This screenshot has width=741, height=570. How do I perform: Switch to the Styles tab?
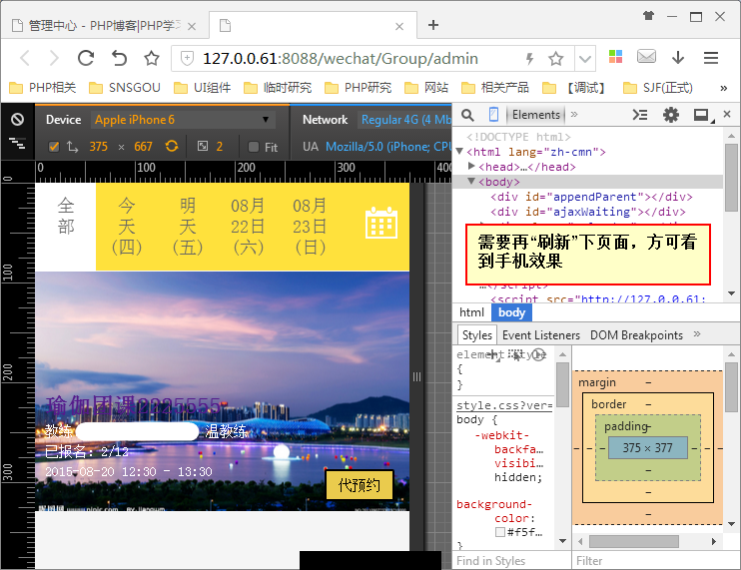(476, 335)
